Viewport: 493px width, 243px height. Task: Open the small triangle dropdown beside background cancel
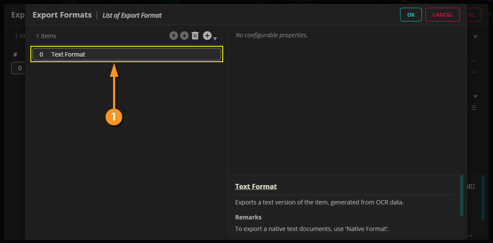(x=490, y=15)
